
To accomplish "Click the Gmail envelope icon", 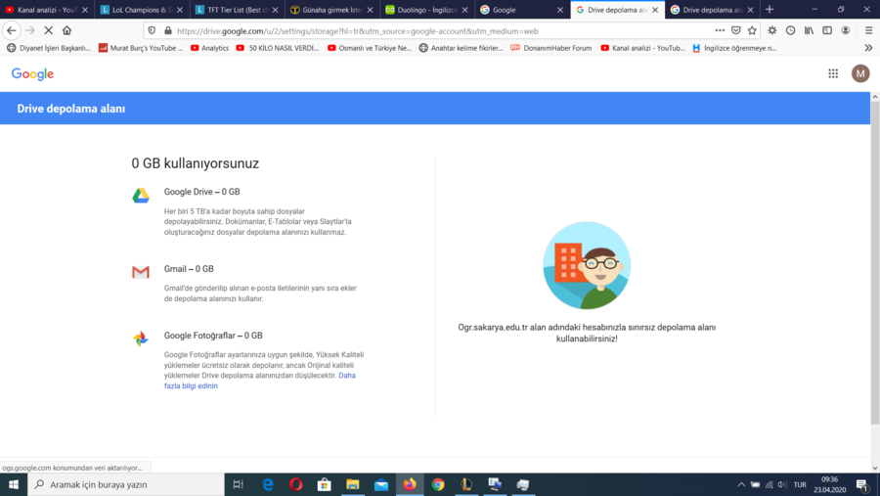I will 140,272.
